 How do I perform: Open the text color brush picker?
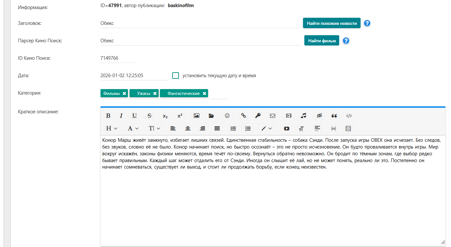[267, 129]
